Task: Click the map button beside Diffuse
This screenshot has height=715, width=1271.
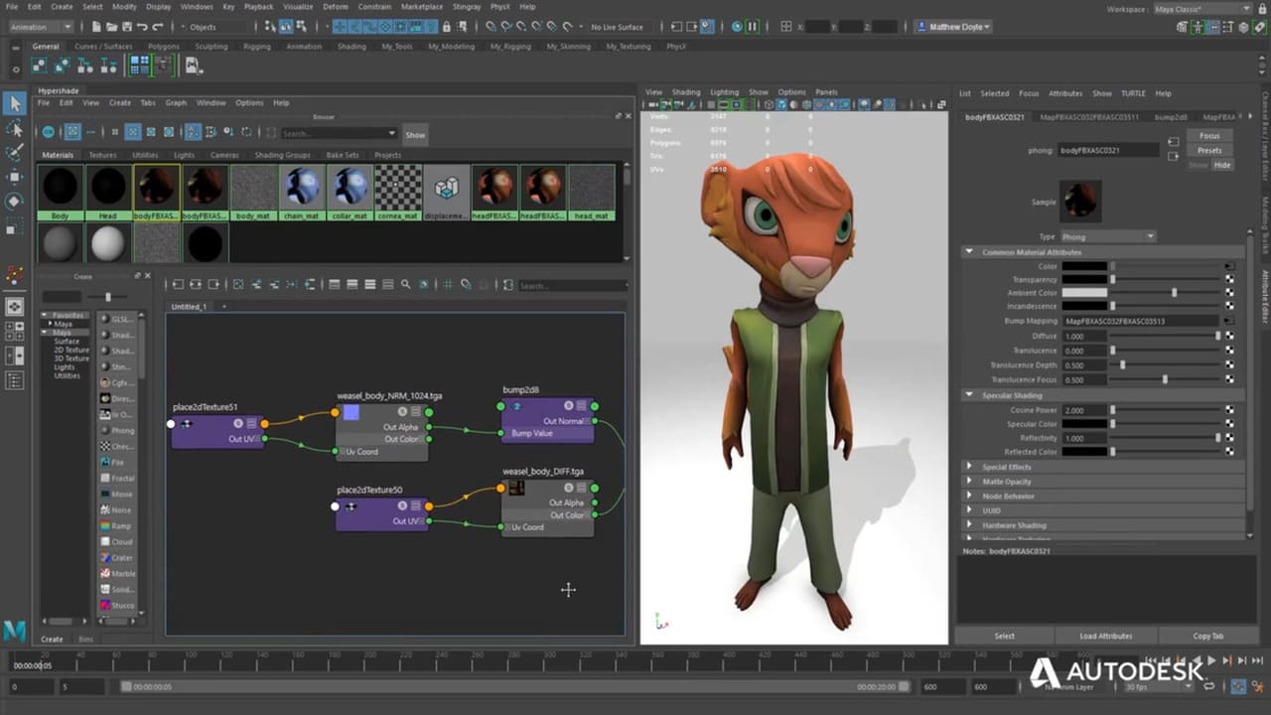Action: (1229, 336)
